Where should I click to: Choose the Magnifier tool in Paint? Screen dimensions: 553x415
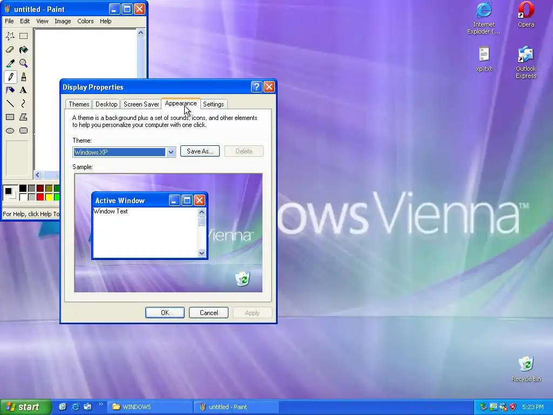[24, 63]
